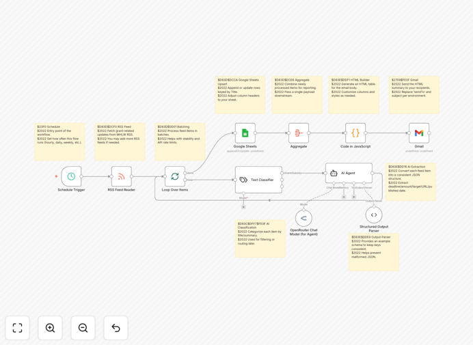
Task: Select the Gmail node
Action: click(x=419, y=133)
